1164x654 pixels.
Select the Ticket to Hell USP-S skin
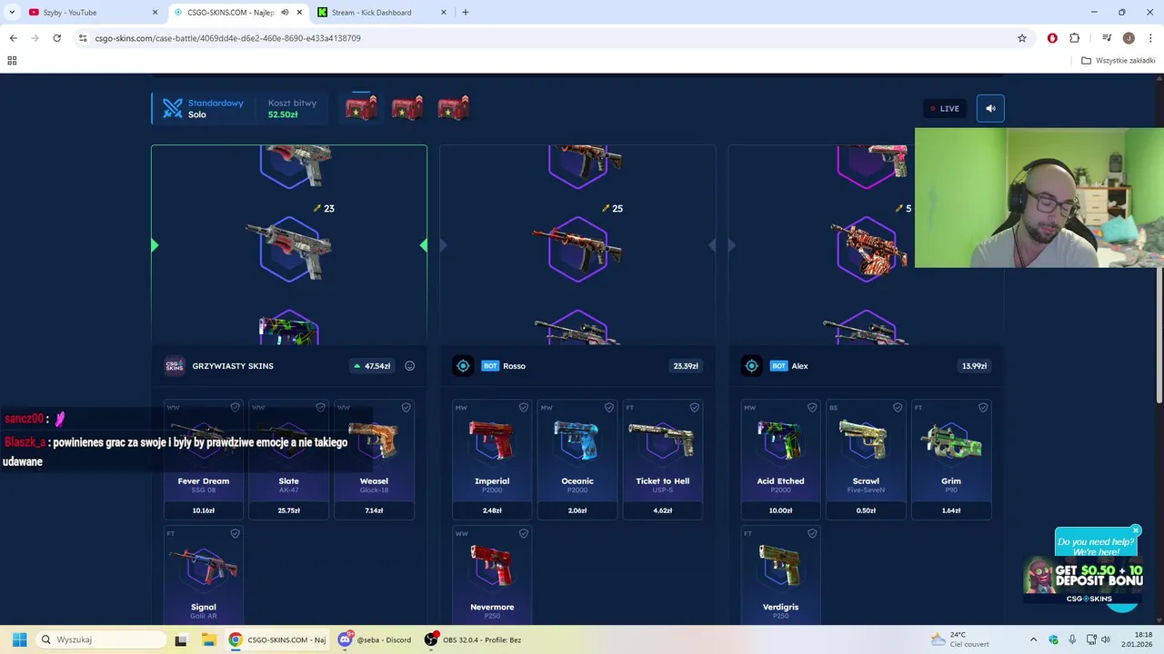point(663,459)
